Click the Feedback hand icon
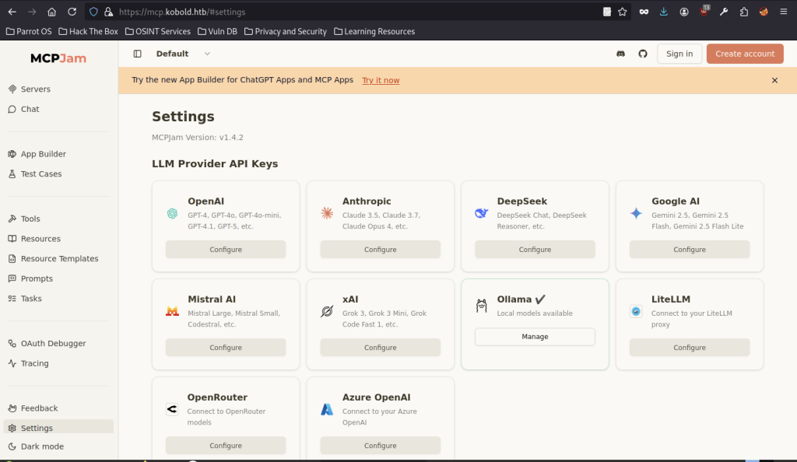 point(12,408)
